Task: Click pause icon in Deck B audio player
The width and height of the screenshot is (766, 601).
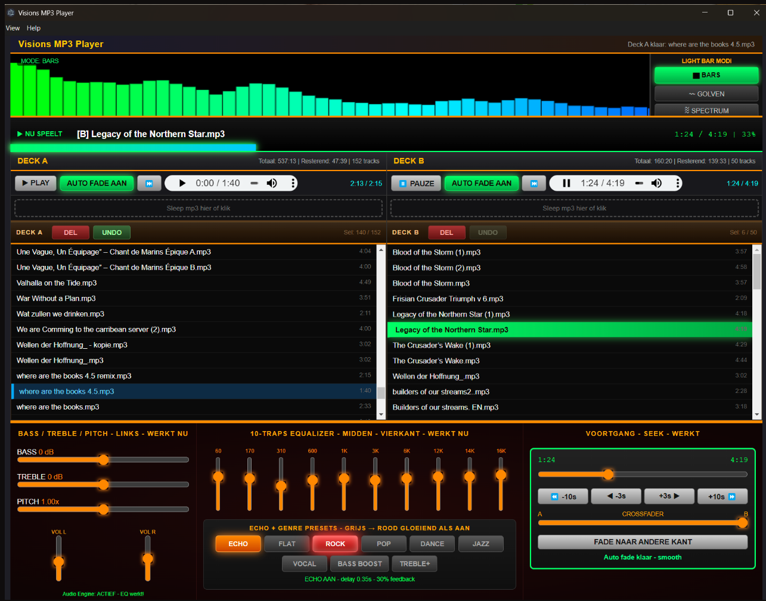Action: (x=567, y=183)
